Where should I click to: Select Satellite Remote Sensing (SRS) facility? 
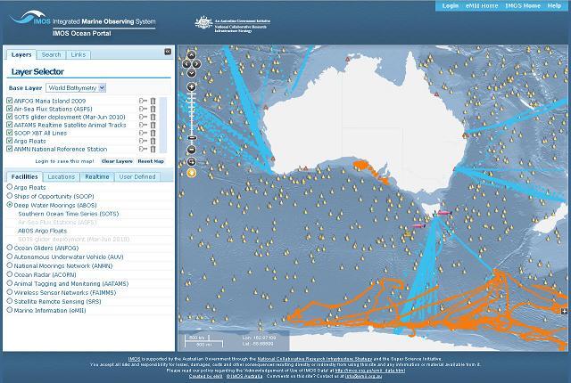(10, 300)
